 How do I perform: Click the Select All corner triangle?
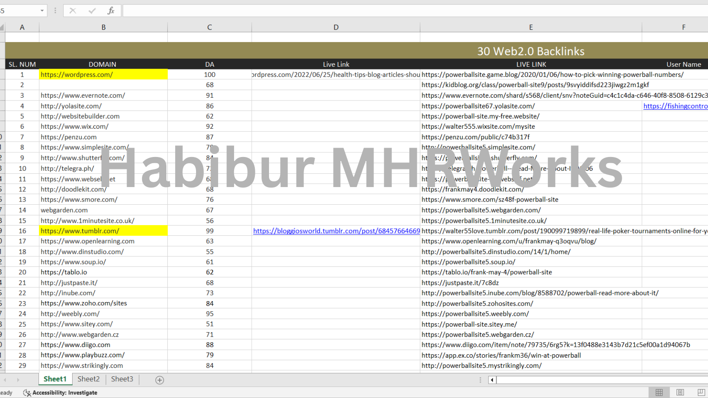pyautogui.click(x=2, y=27)
